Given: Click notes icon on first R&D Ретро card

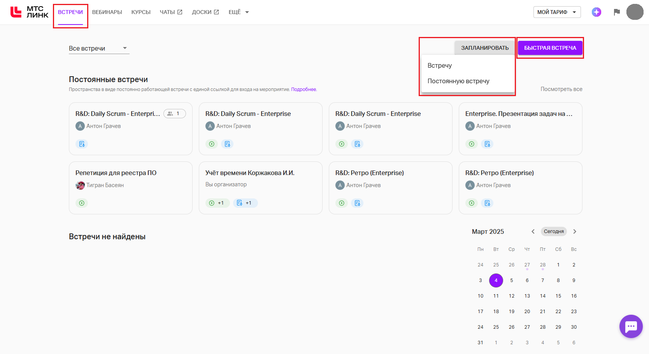Looking at the screenshot, I should tap(357, 203).
